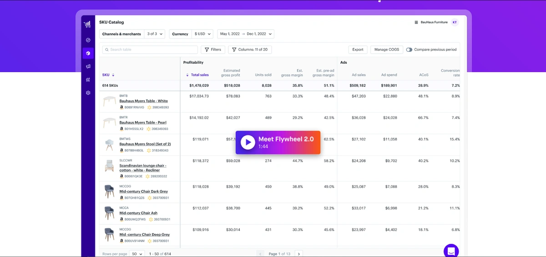Click Walmart icon for Bauhaus Myers Table - Pearl
Screen dimensions: 546x257
tap(149, 129)
